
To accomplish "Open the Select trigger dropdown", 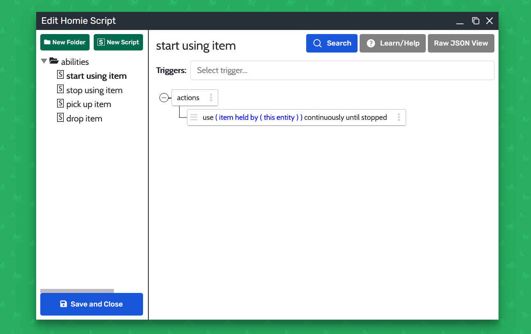I will [342, 71].
